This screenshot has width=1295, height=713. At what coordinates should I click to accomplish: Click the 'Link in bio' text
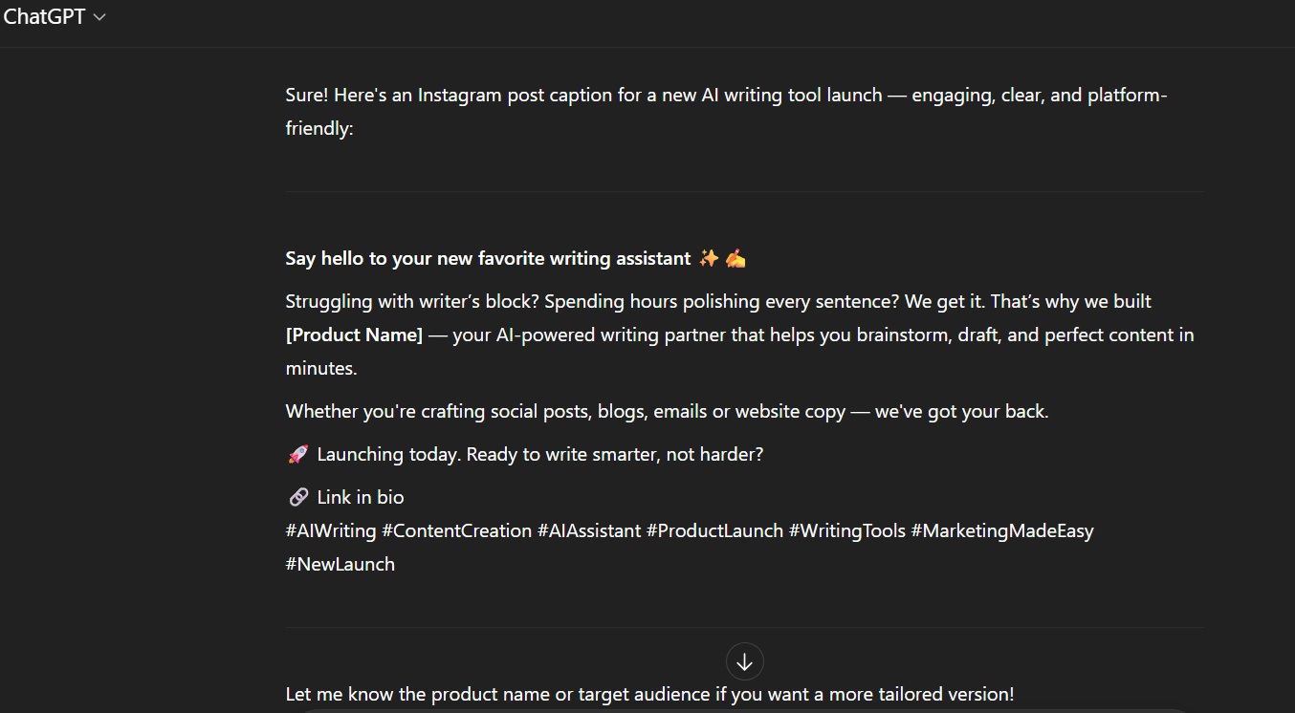click(x=361, y=497)
